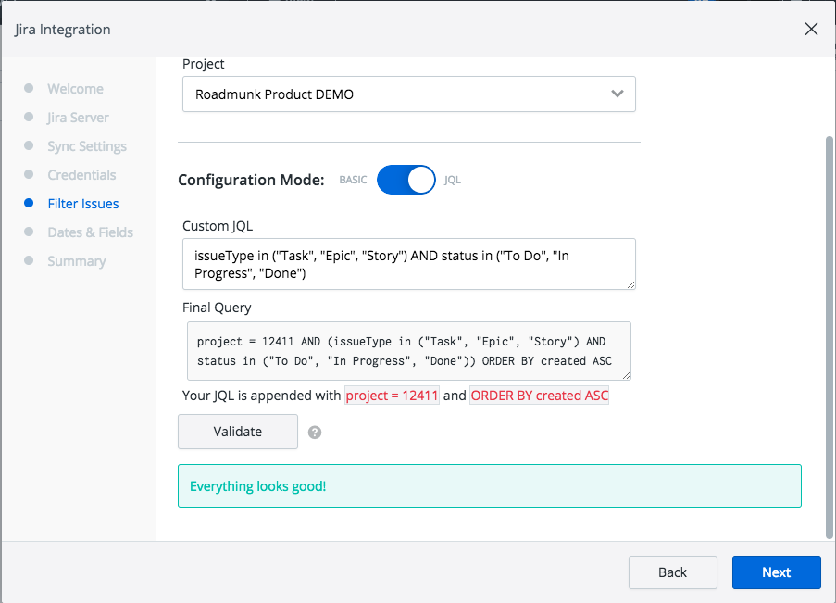836x603 pixels.
Task: Click the help question mark icon
Action: (315, 432)
